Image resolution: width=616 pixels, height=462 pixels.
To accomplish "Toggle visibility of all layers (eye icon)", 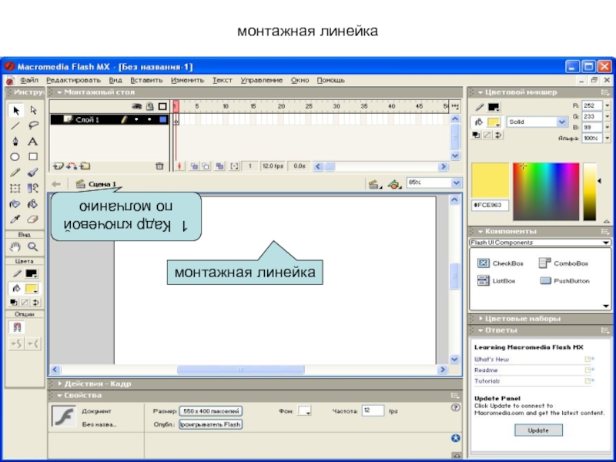I will [x=137, y=107].
